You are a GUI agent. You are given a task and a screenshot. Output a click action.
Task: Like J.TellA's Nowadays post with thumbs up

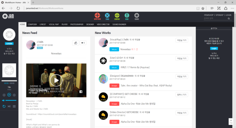[75, 43]
